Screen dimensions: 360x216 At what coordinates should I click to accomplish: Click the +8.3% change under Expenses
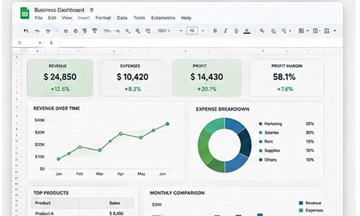pyautogui.click(x=133, y=89)
